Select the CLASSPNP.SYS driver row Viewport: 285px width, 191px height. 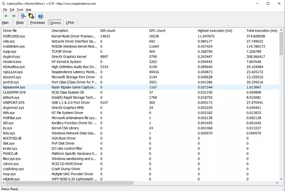pyautogui.click(x=140, y=92)
